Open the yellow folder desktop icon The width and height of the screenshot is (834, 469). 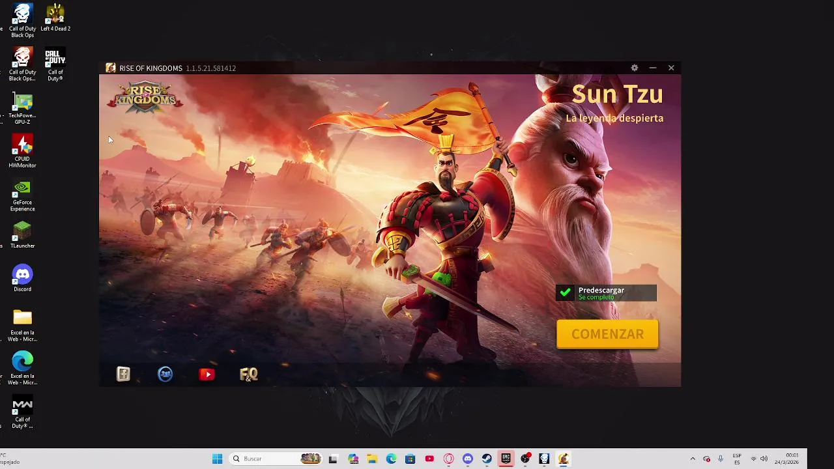point(22,326)
